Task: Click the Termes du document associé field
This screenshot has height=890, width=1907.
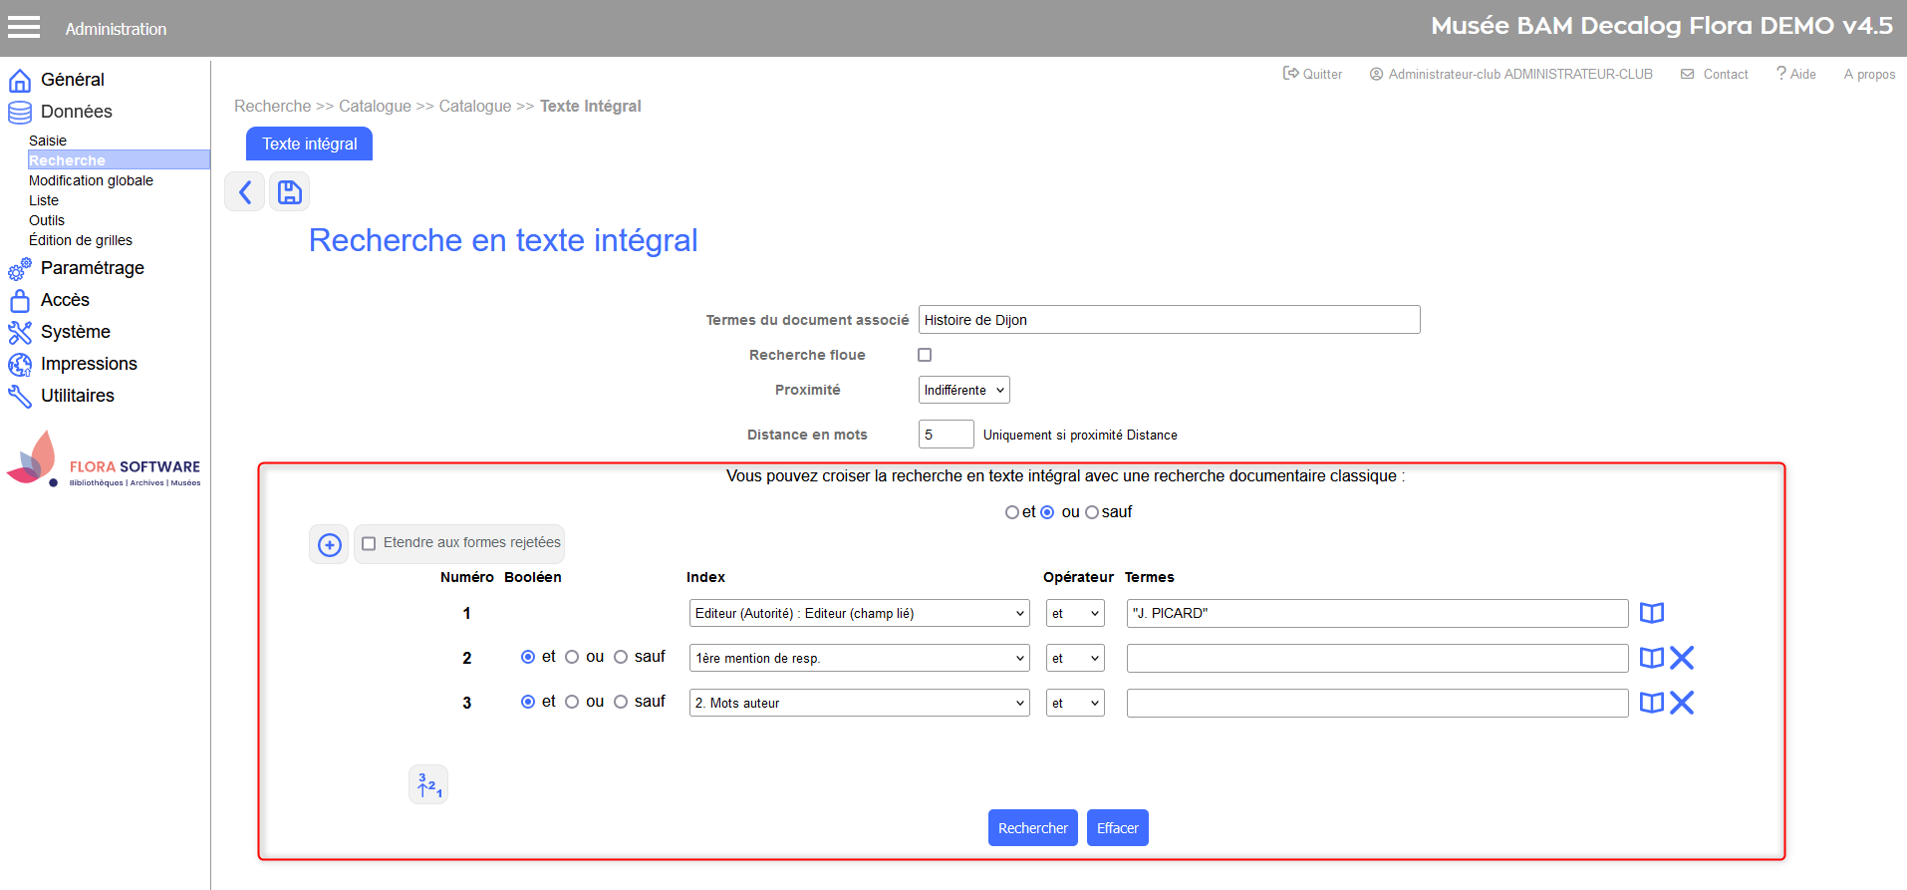Action: click(x=1168, y=320)
